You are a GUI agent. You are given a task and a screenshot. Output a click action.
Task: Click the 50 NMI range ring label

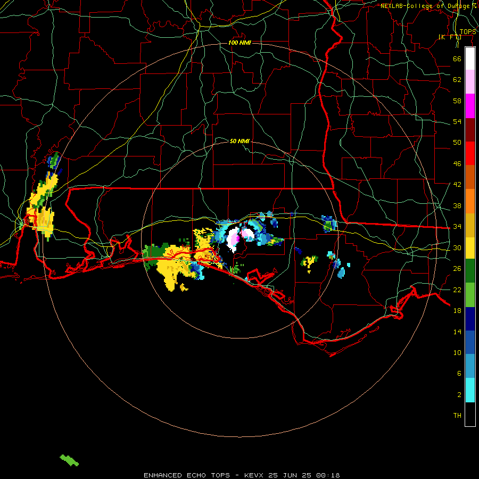coord(240,141)
